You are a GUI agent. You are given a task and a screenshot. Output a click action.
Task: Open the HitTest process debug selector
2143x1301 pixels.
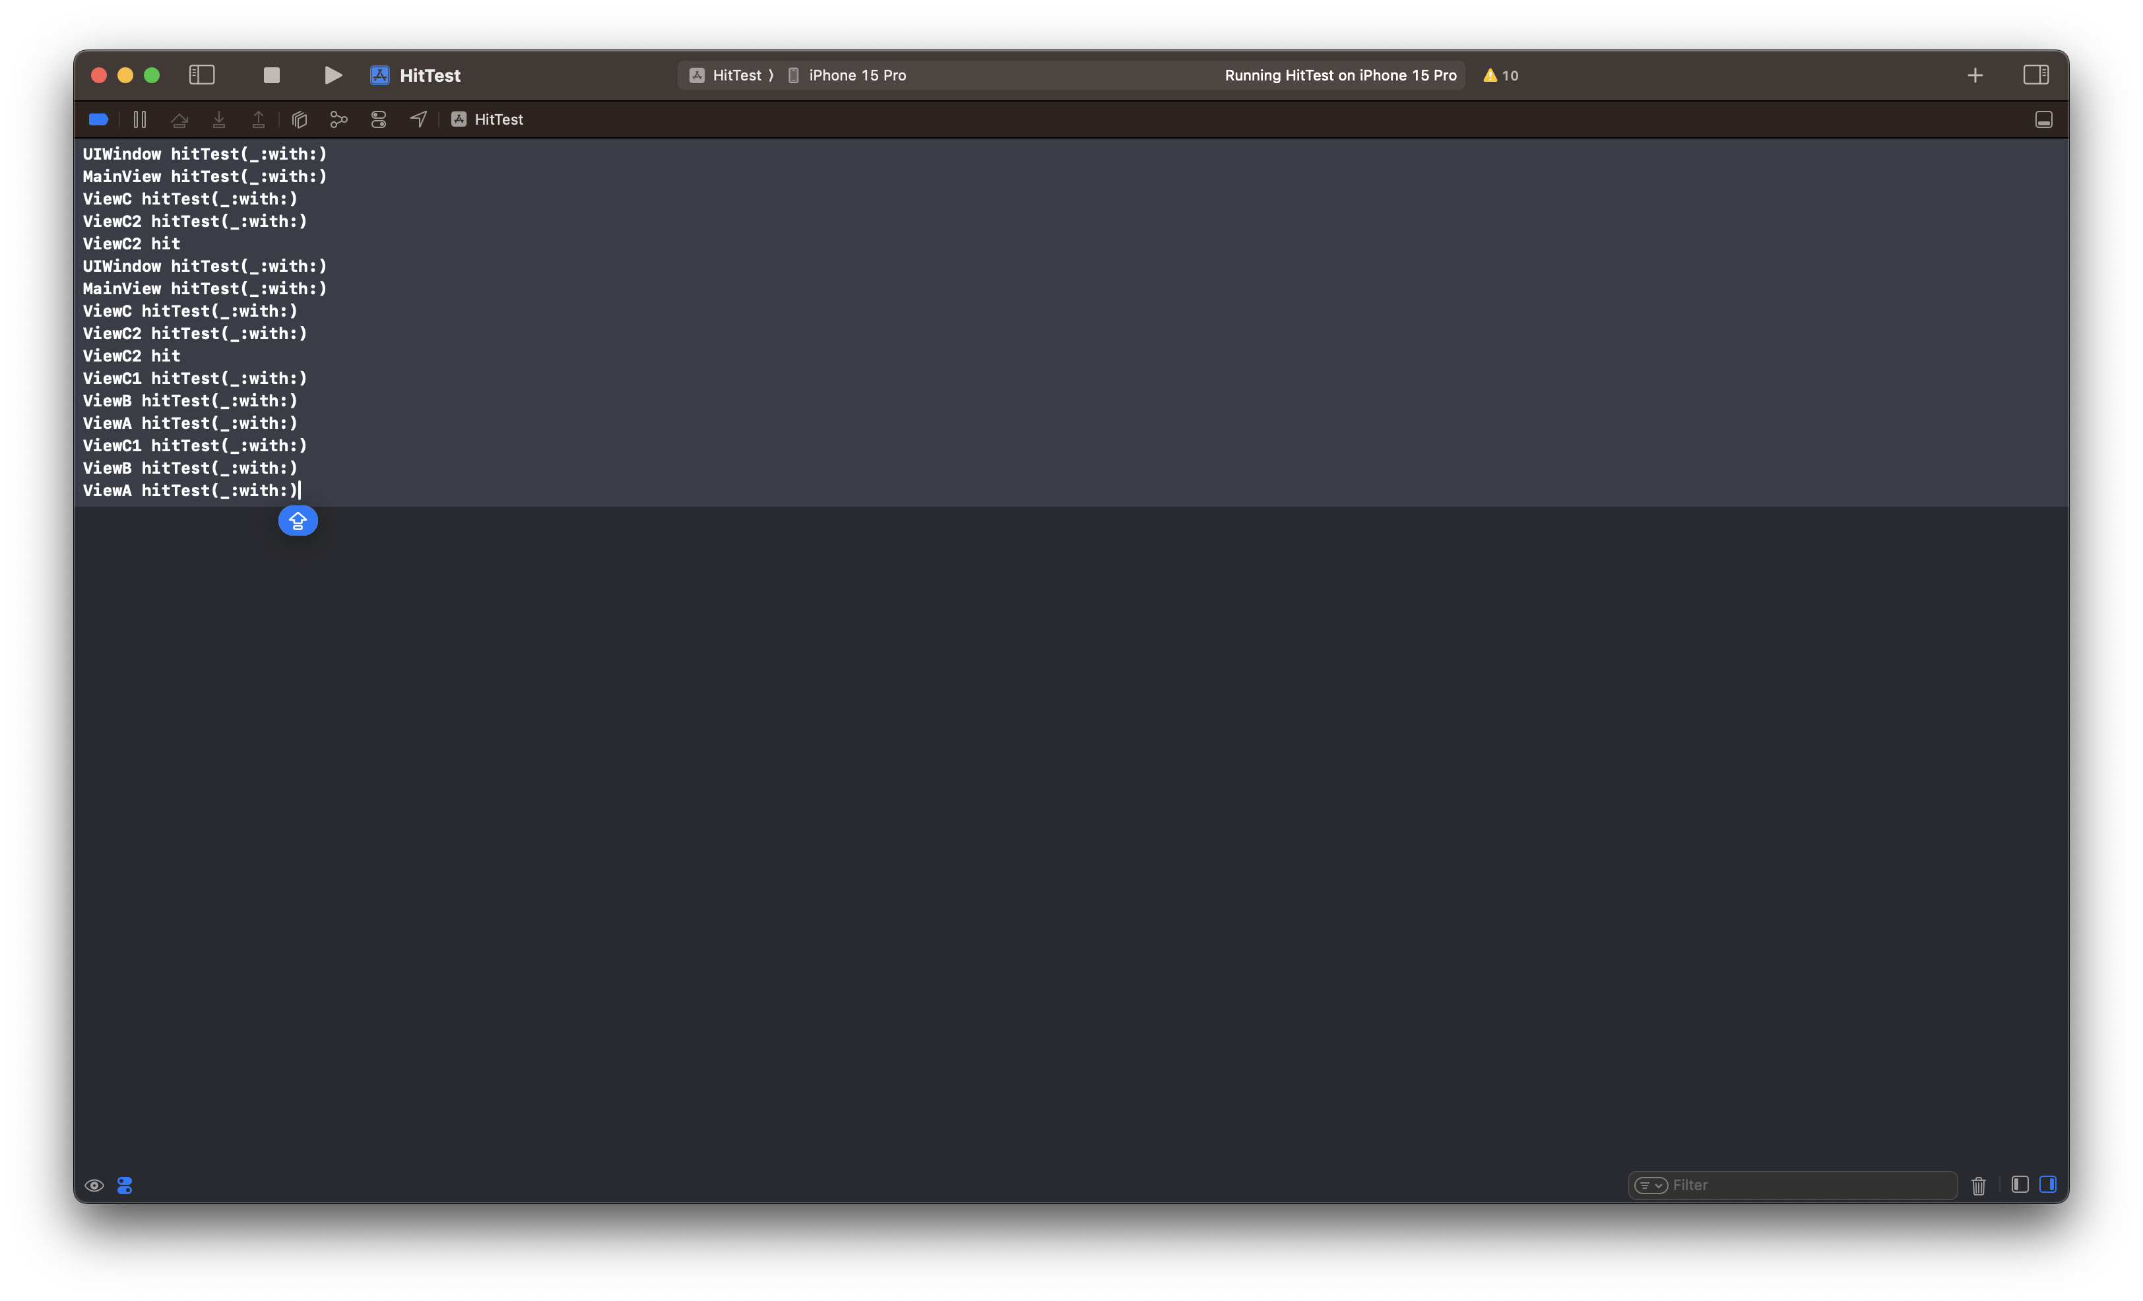click(488, 120)
